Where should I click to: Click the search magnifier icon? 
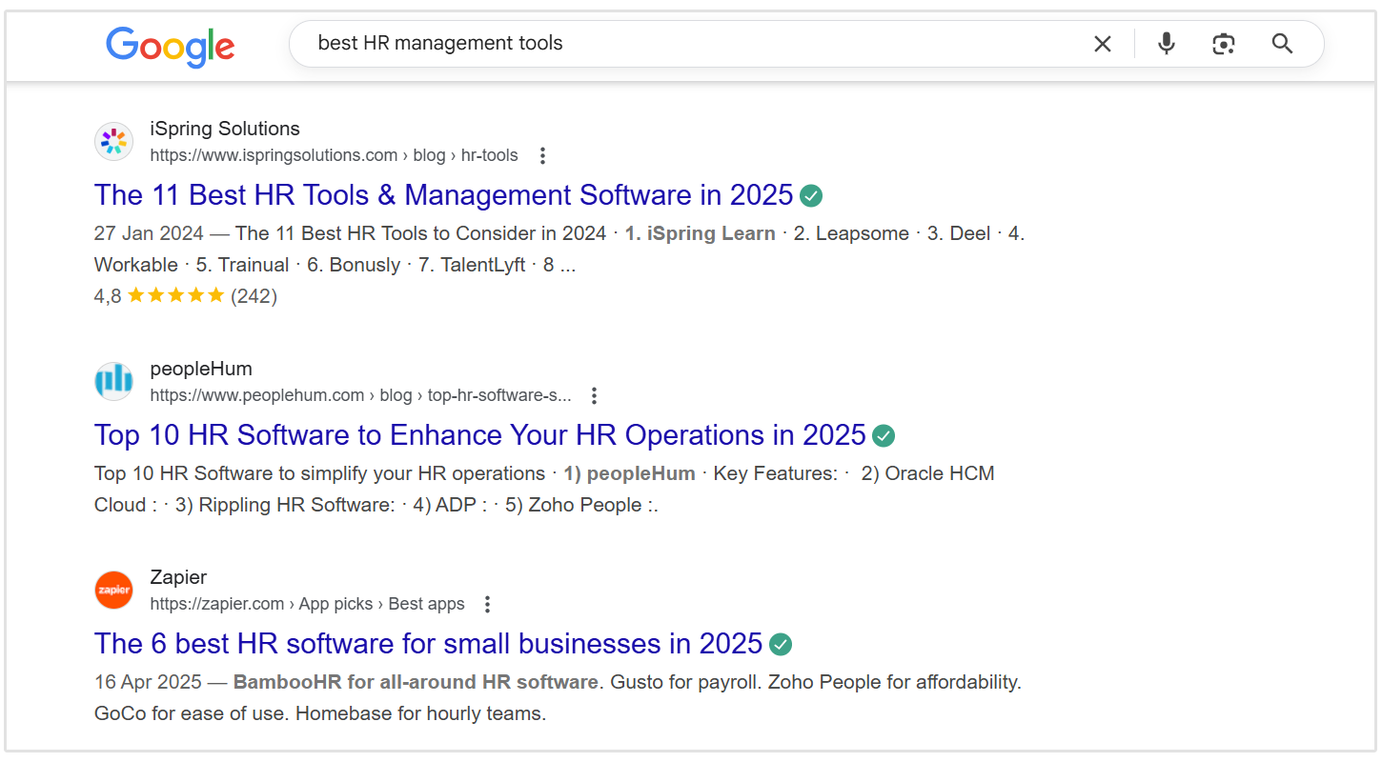1281,43
